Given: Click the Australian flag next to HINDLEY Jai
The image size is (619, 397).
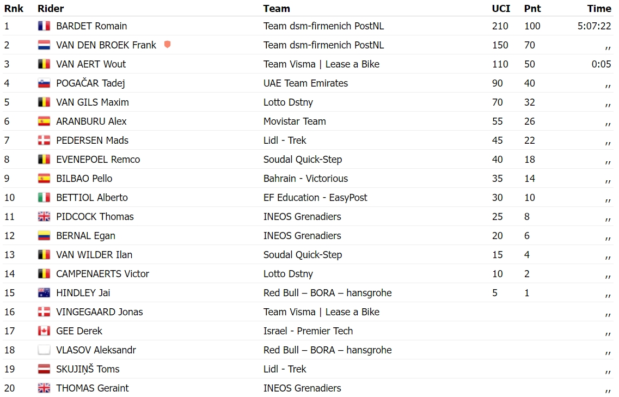Looking at the screenshot, I should 44,293.
